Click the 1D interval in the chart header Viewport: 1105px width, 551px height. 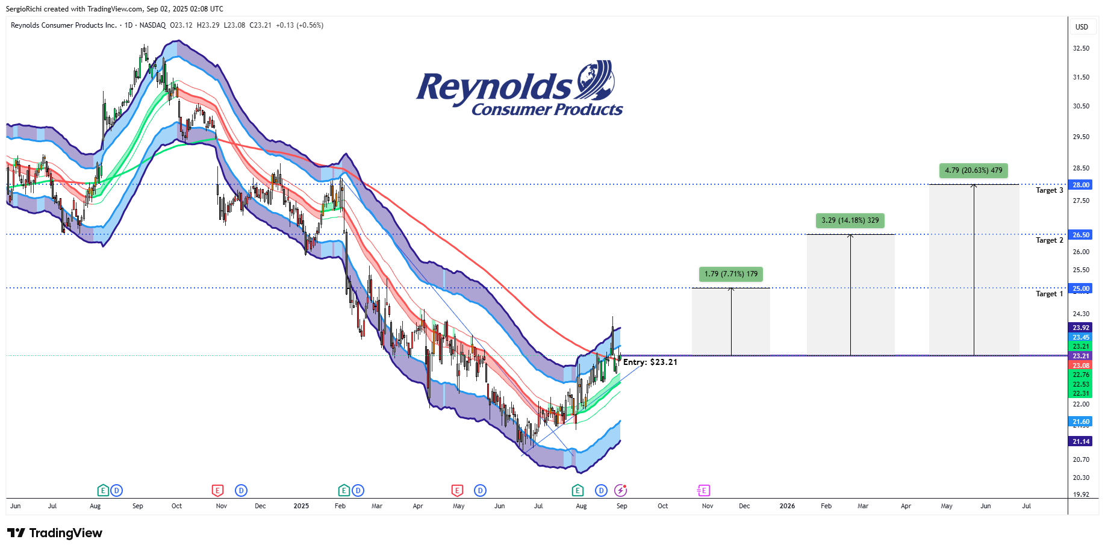pyautogui.click(x=128, y=25)
